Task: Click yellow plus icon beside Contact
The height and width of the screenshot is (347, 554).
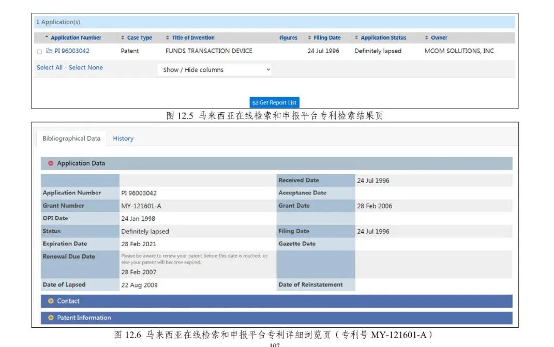Action: [51, 301]
